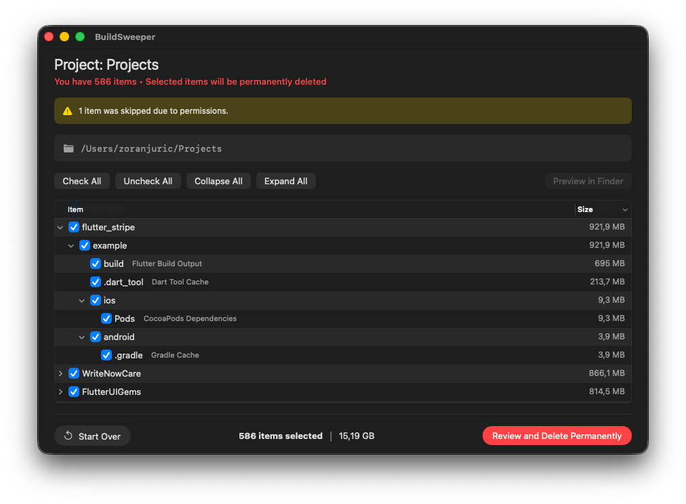Sort by the Item column header
Viewport: 686px width, 504px height.
tap(75, 210)
